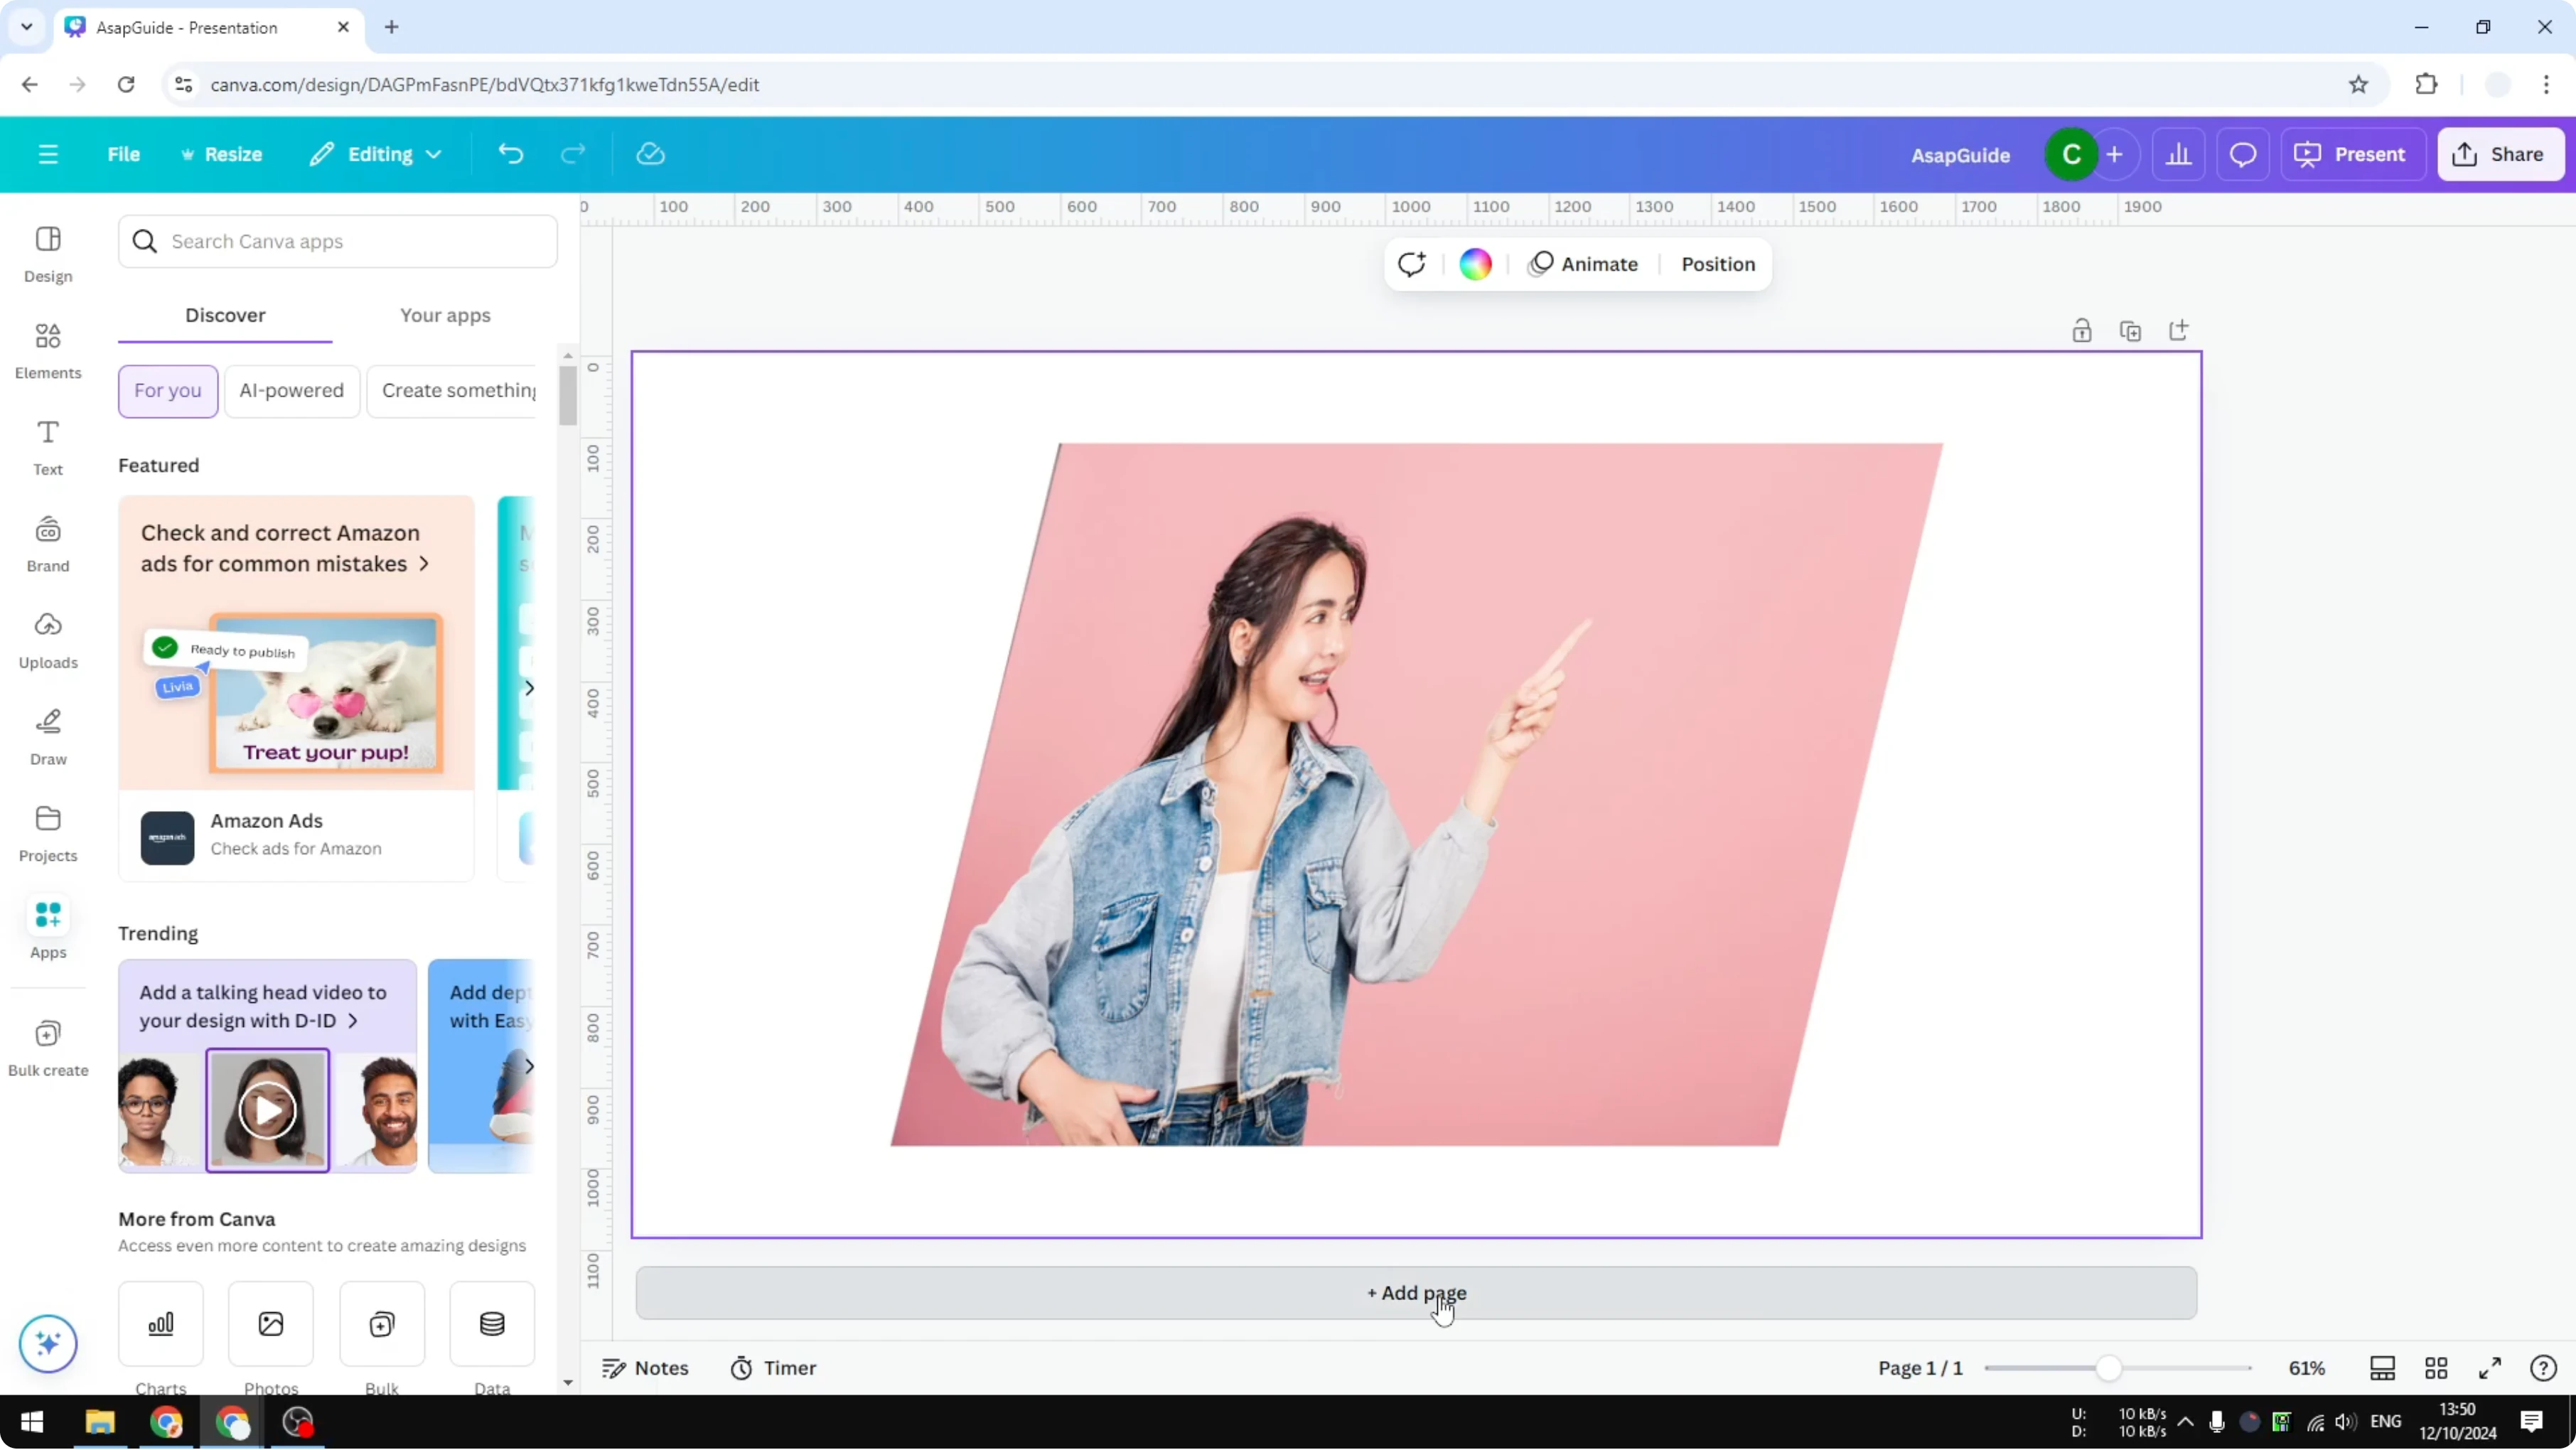Expand the Trending apps carousel arrow
This screenshot has height=1450, width=2576.
[x=529, y=1065]
